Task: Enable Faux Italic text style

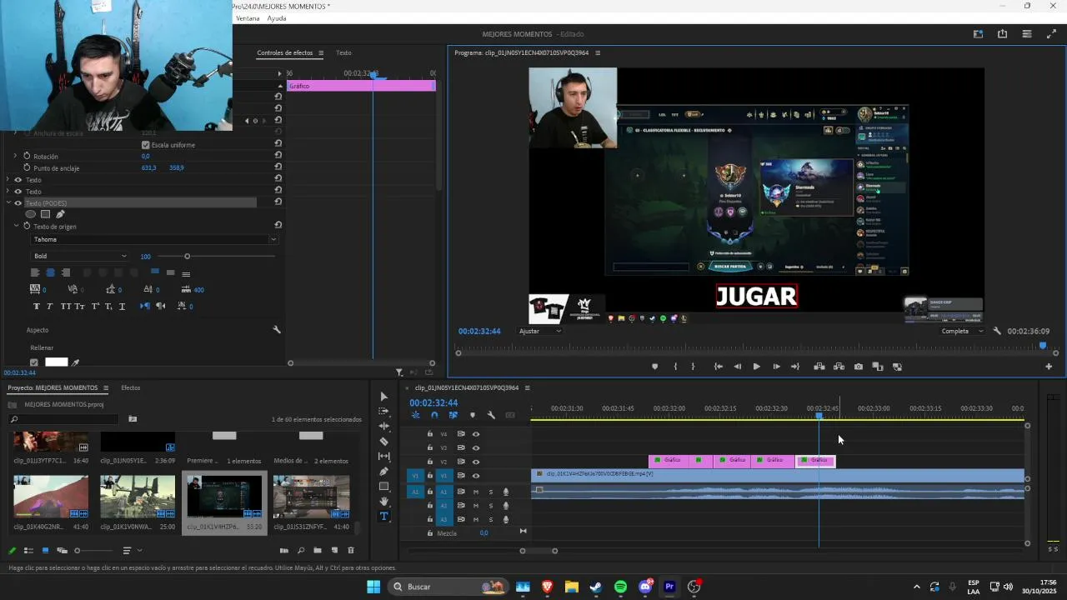Action: point(50,307)
